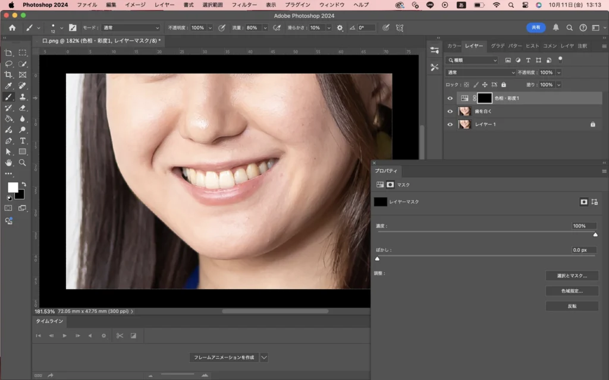Hide the レイヤー 1 layer

[x=450, y=125]
